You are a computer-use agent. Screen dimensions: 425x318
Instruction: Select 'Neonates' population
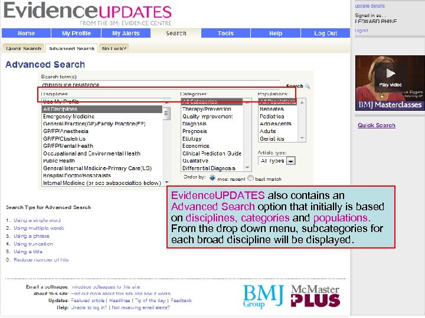(278, 109)
